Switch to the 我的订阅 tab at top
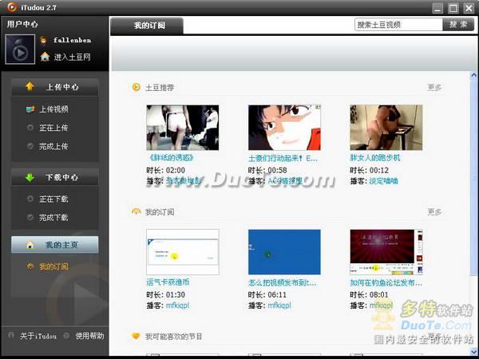 tap(147, 26)
